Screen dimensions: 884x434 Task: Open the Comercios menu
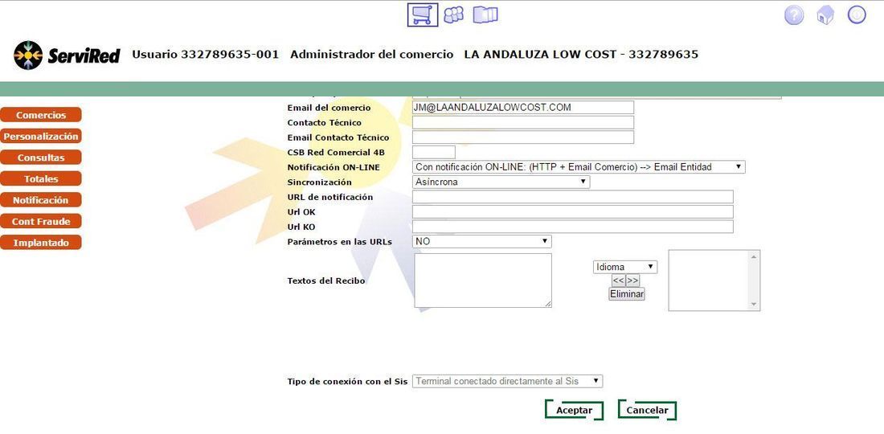41,115
